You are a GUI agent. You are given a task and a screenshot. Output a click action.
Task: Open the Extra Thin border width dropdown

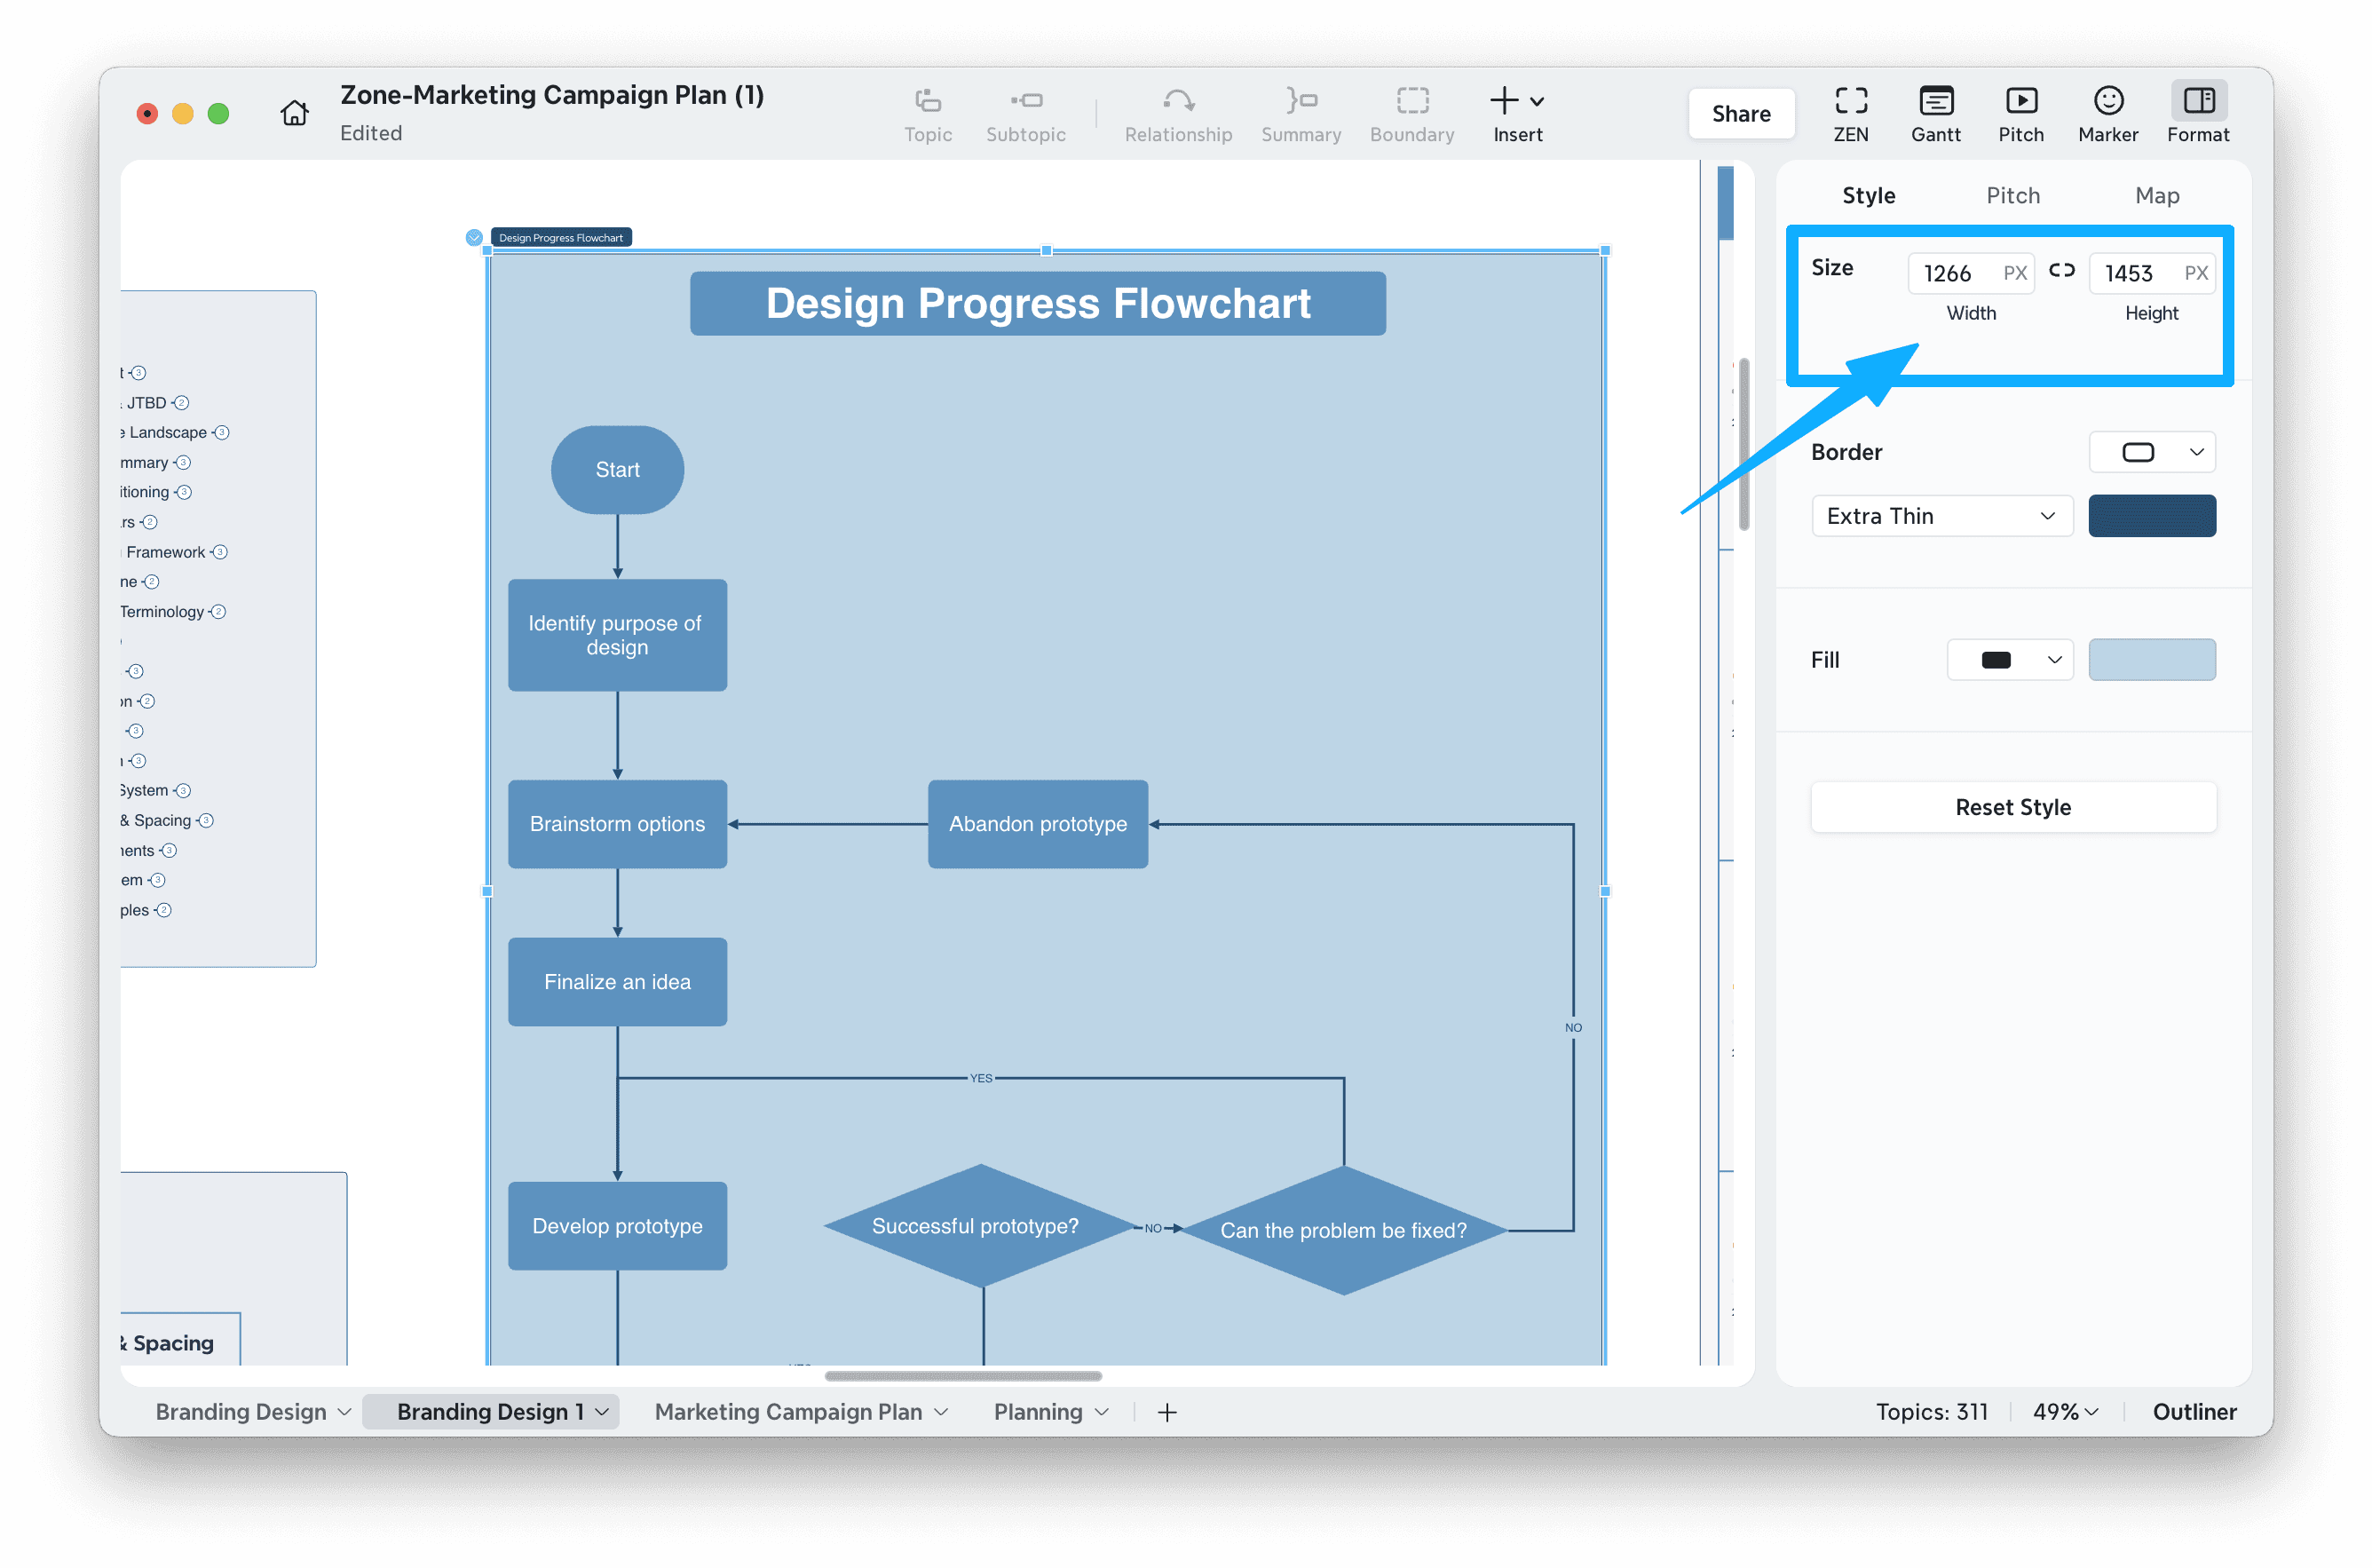(1941, 516)
